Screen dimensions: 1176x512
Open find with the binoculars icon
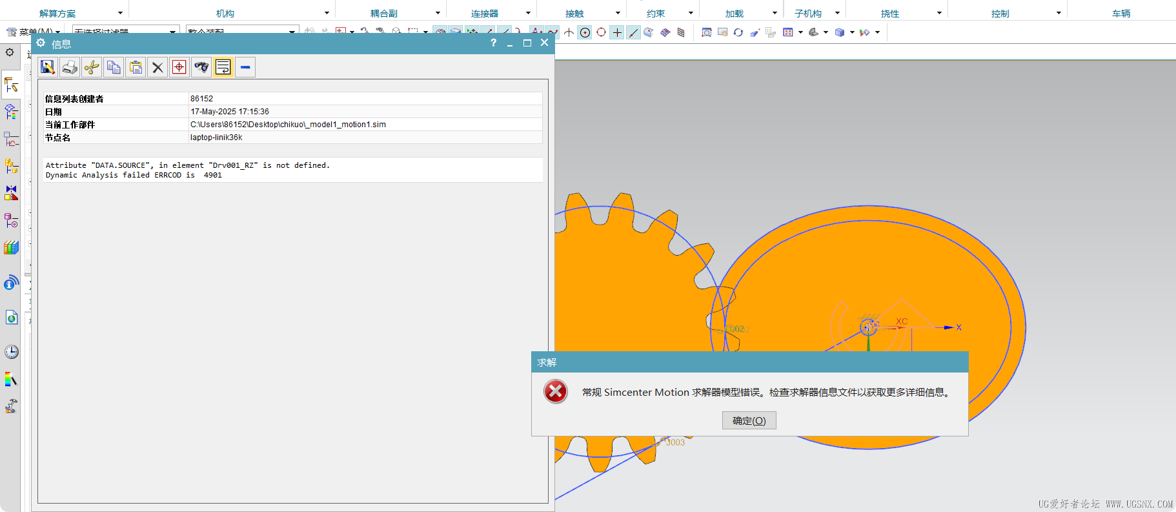[x=201, y=67]
